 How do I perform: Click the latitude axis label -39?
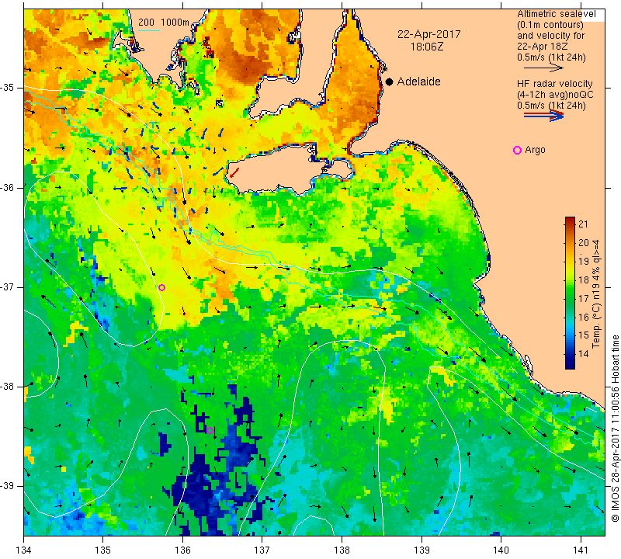pos(7,486)
